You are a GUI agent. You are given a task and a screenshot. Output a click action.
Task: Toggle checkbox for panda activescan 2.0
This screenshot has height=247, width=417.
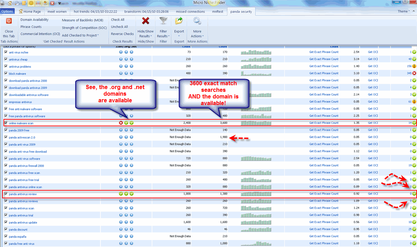click(x=6, y=137)
